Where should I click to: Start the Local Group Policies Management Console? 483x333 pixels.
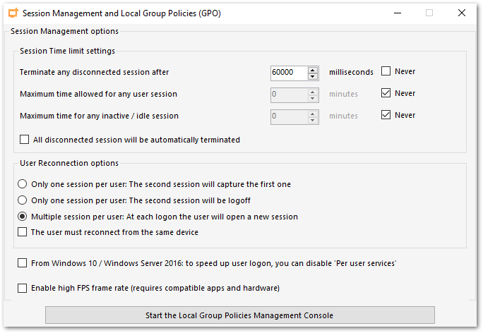point(239,315)
